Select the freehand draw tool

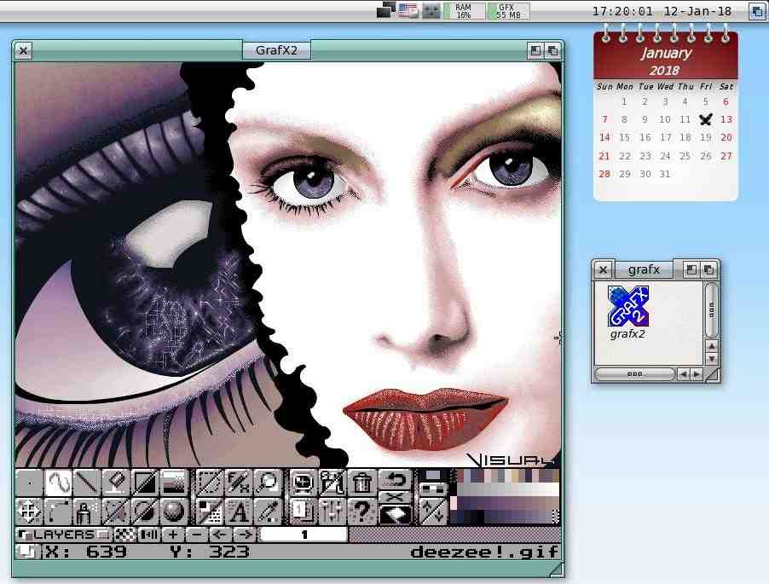point(58,483)
